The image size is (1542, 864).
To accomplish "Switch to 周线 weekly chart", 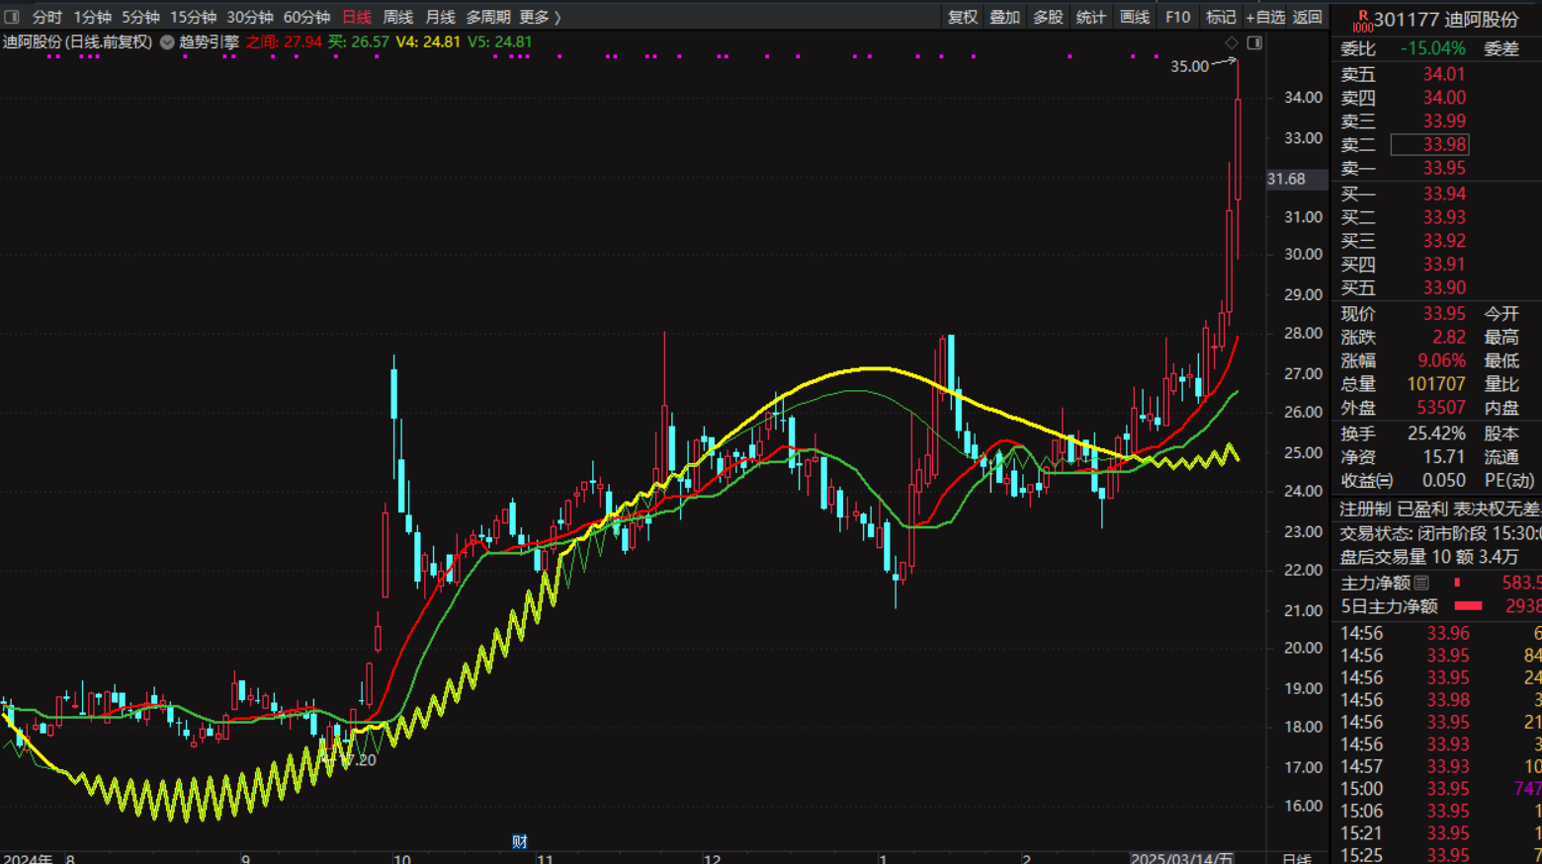I will (397, 17).
